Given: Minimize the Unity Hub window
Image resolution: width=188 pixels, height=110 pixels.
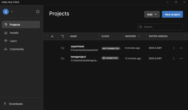Looking at the screenshot, I should pyautogui.click(x=167, y=2).
